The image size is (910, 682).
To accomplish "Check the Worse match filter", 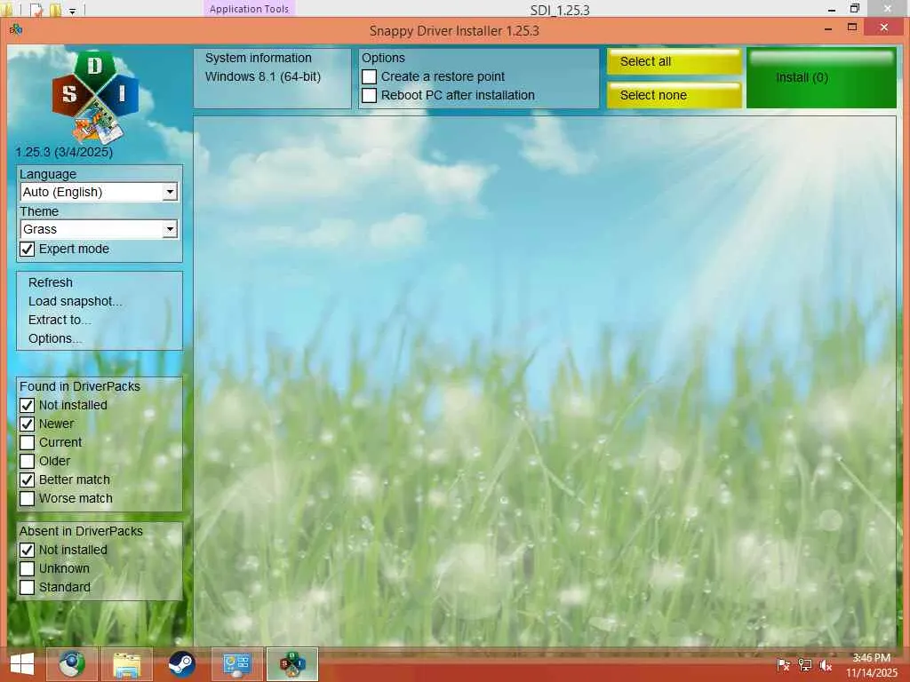I will click(x=28, y=498).
